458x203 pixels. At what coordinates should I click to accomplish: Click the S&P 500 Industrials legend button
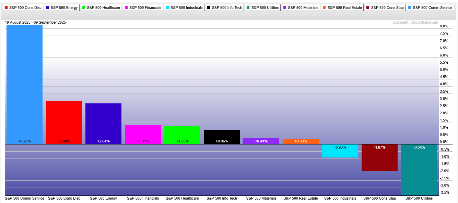[184, 8]
